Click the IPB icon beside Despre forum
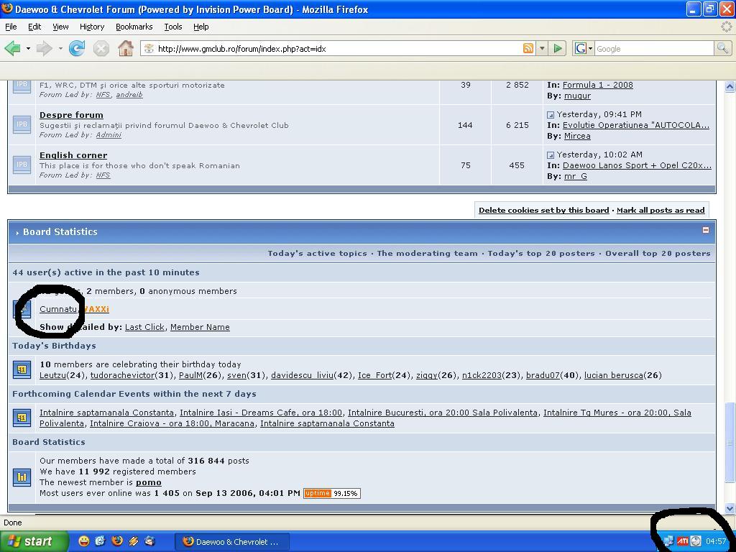This screenshot has width=736, height=552. coord(22,124)
